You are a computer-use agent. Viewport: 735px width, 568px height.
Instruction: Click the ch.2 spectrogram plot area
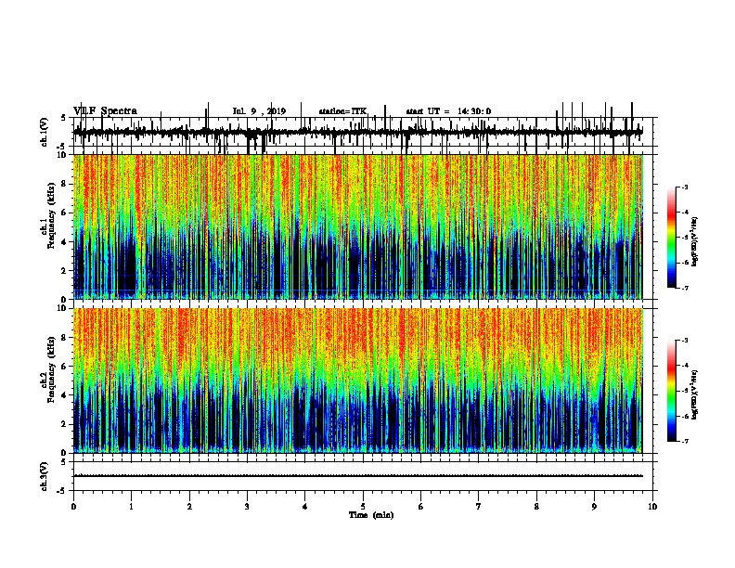[x=358, y=381]
